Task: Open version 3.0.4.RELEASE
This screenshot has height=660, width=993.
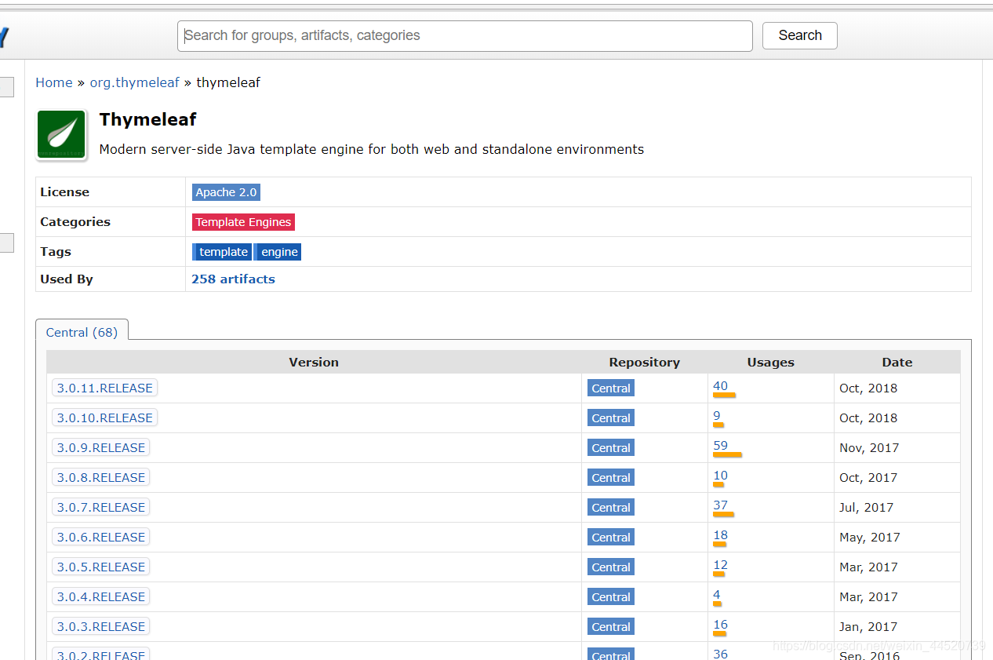Action: pos(101,596)
